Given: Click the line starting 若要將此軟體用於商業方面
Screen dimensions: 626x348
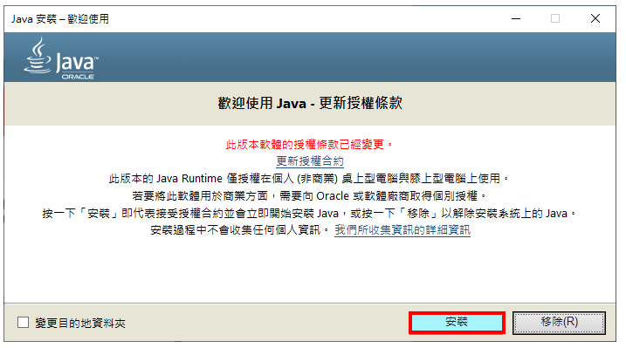Looking at the screenshot, I should 309,195.
